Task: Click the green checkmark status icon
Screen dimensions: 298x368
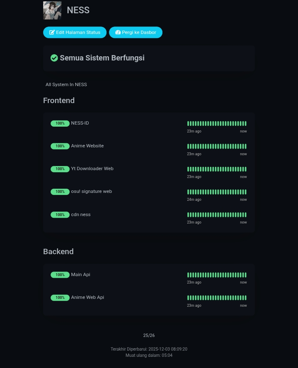Action: point(54,58)
